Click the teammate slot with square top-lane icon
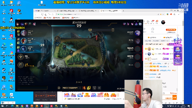192x108 pixels. [21, 65]
